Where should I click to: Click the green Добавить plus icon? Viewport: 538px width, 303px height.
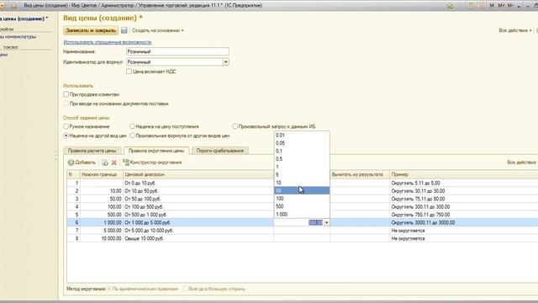coord(71,162)
